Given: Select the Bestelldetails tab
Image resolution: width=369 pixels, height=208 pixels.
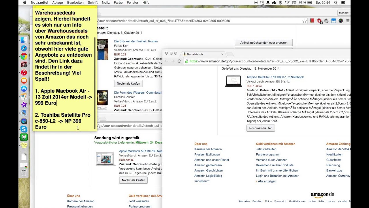Looking at the screenshot, I should (x=202, y=54).
